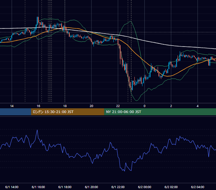Click the '0' hour label on price chart axis
Screen dimensions: 216x190
tap(145, 106)
